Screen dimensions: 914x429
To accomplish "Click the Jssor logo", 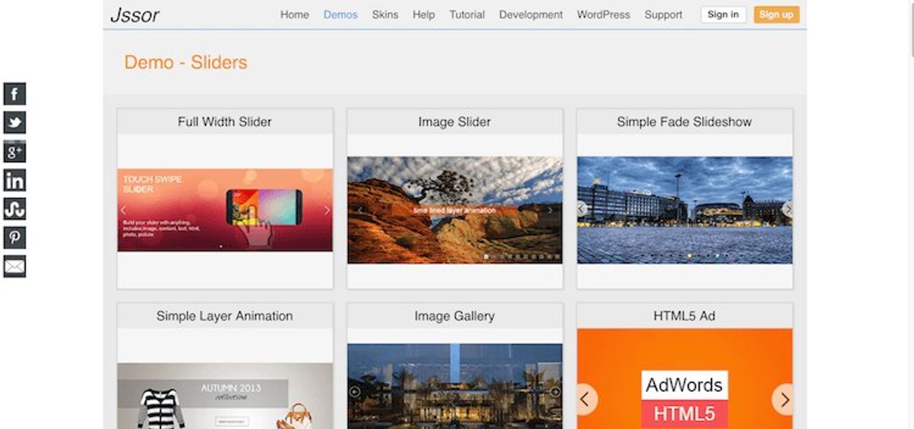I will [135, 15].
